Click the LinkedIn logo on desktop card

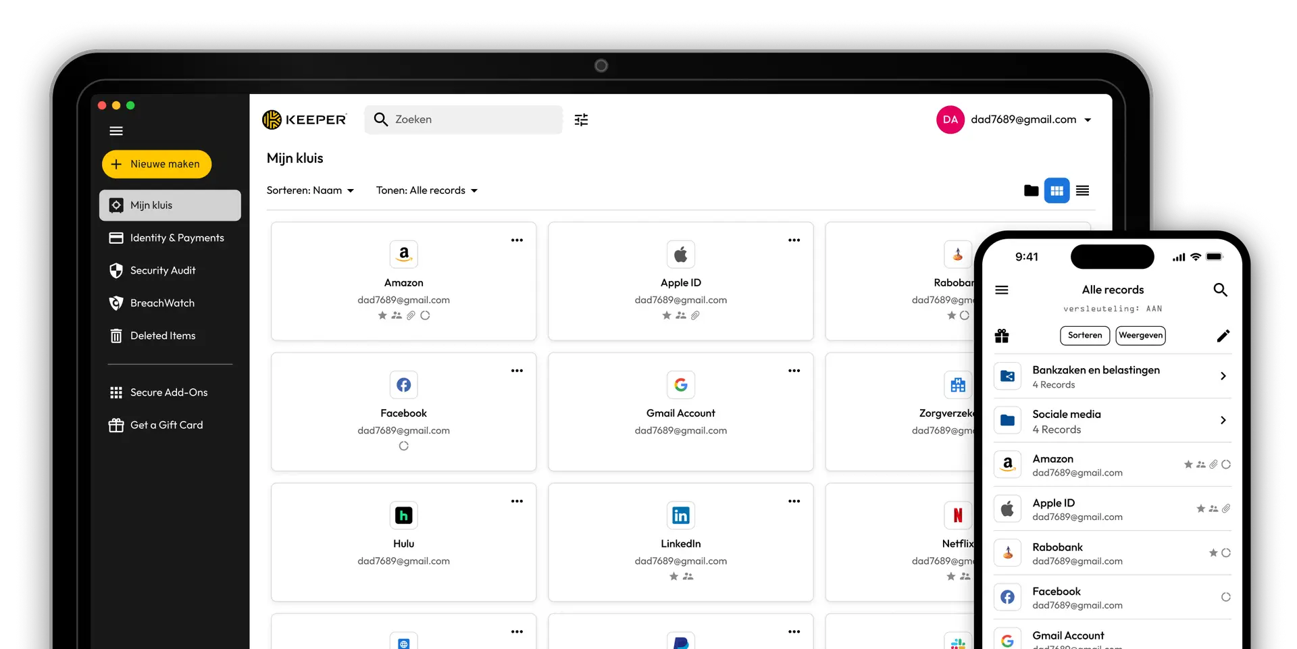pyautogui.click(x=681, y=515)
